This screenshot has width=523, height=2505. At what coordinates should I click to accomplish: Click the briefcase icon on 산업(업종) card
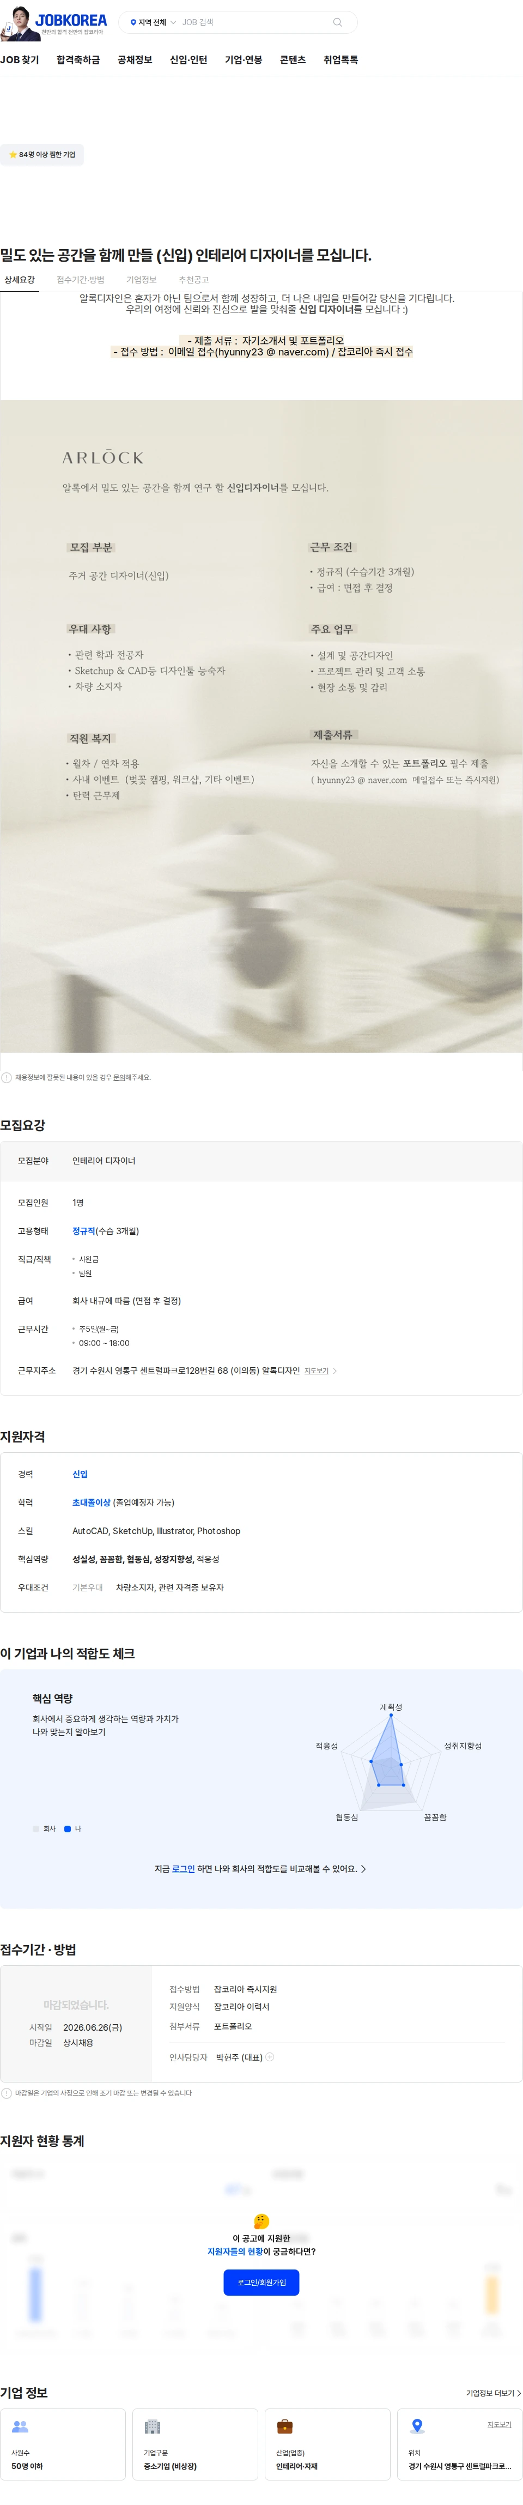pos(285,2426)
